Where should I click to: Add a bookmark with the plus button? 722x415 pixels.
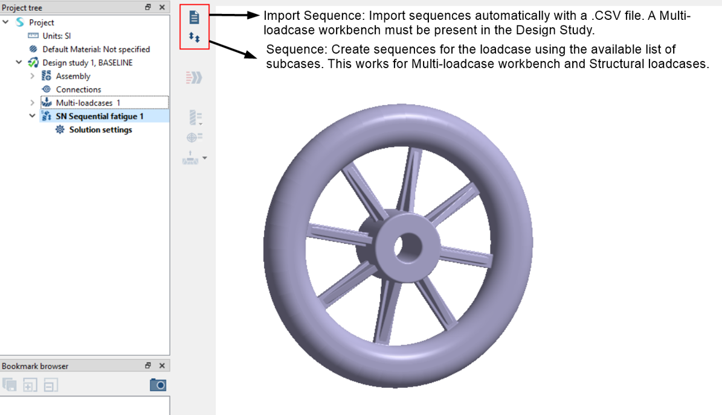(x=30, y=384)
